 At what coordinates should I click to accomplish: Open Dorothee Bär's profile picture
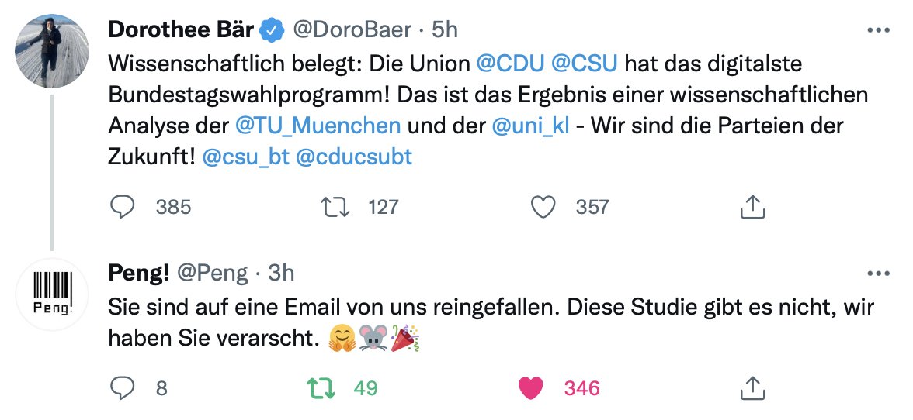tap(53, 51)
